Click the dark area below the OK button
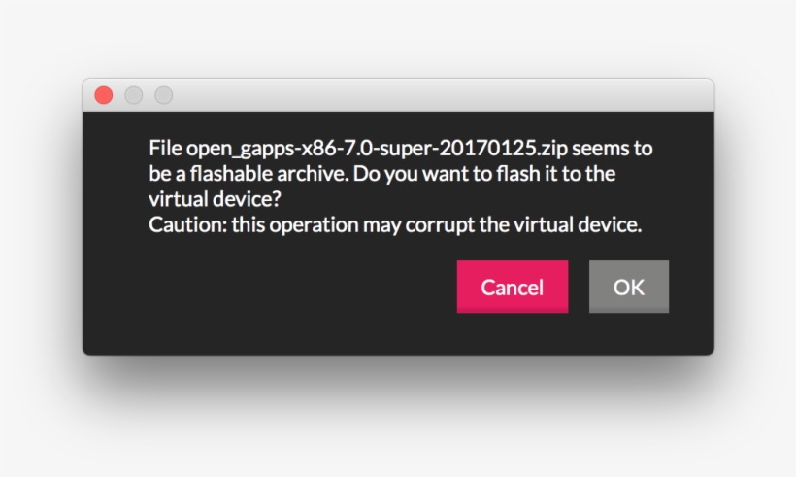Screen dimensions: 796x477 [629, 335]
